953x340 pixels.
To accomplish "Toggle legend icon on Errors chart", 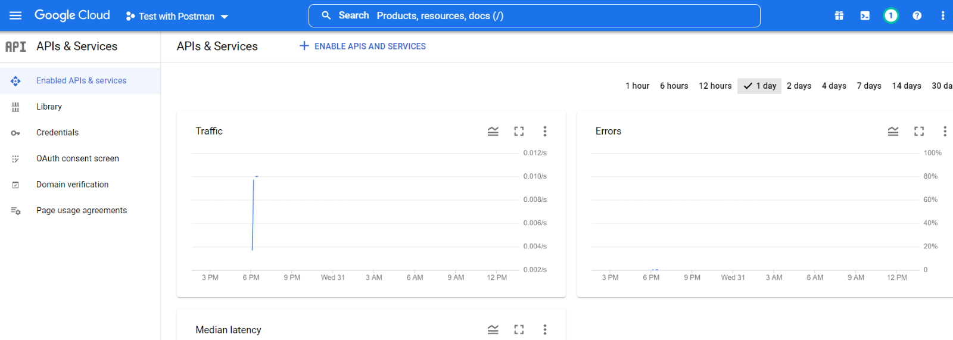I will (x=893, y=131).
